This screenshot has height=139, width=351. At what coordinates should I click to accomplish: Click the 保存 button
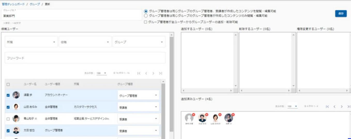pyautogui.click(x=341, y=14)
